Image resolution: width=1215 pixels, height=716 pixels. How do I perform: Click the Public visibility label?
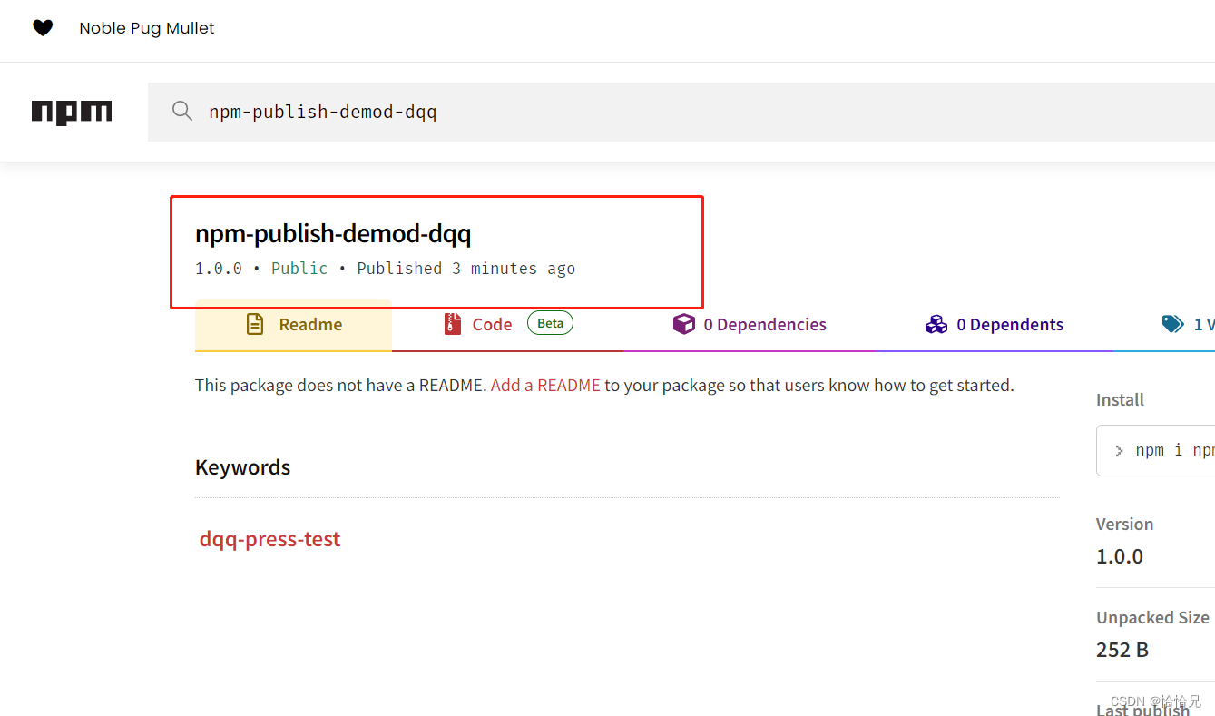click(x=299, y=269)
